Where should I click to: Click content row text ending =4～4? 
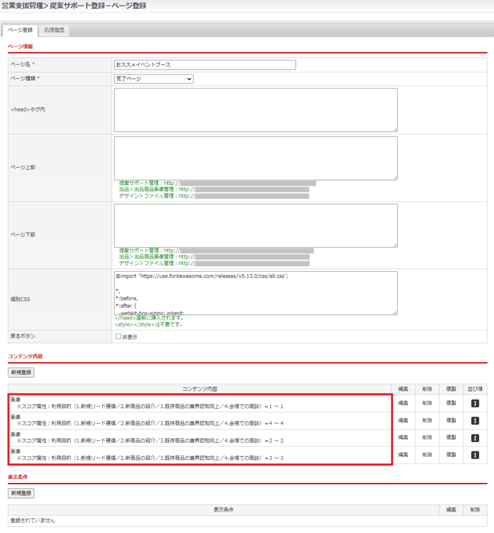(150, 424)
